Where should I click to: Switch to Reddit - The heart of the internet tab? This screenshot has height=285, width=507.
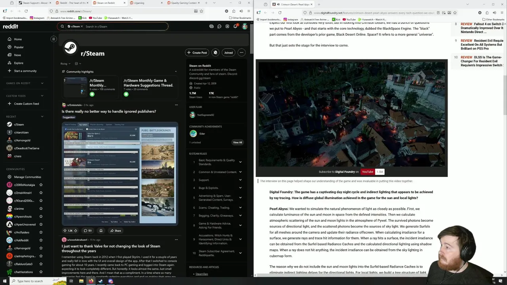71,3
